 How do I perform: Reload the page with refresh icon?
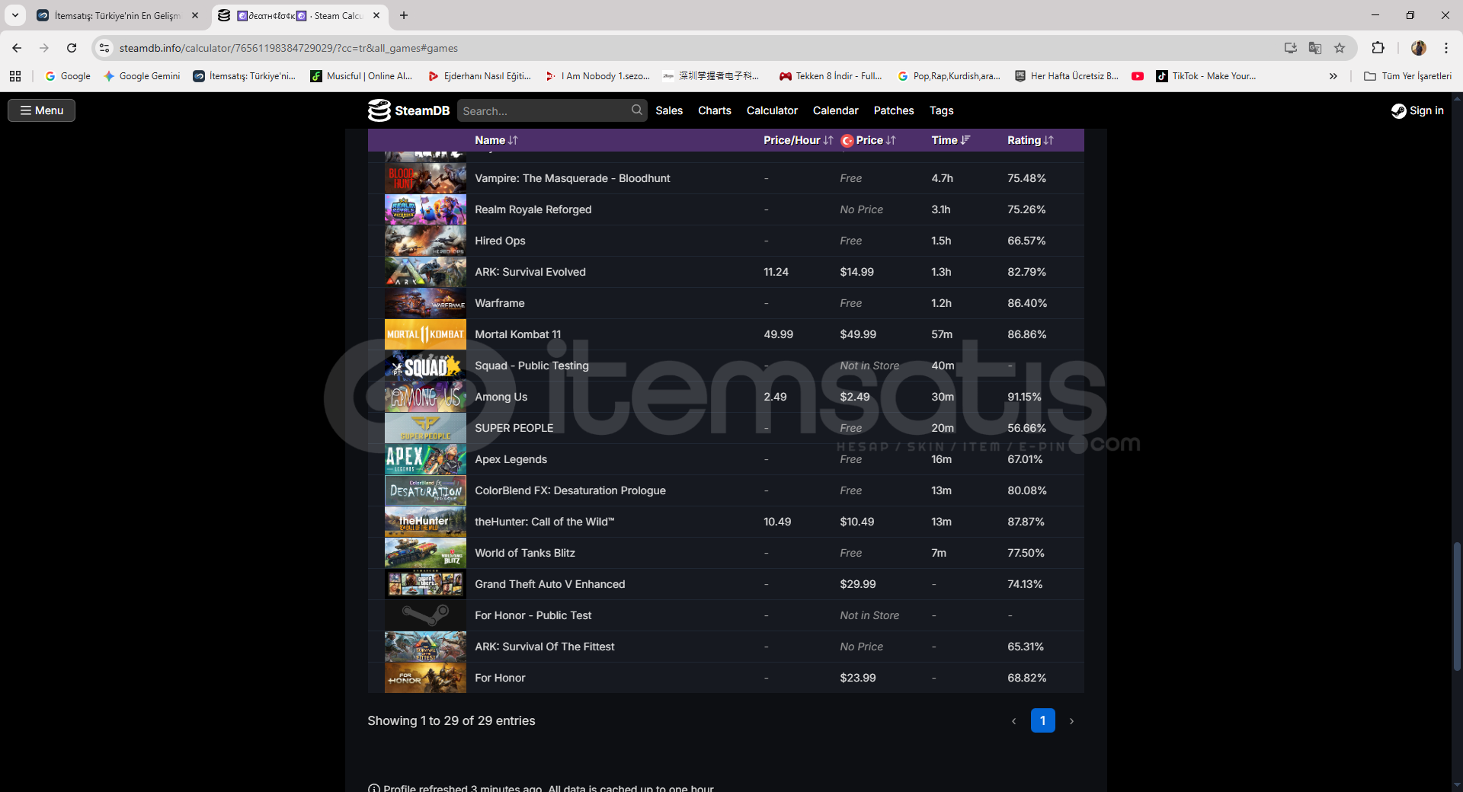72,48
